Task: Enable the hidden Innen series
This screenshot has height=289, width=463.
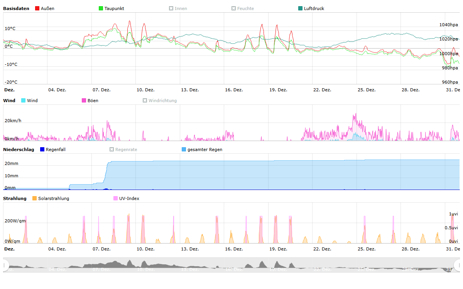Action: (178, 8)
